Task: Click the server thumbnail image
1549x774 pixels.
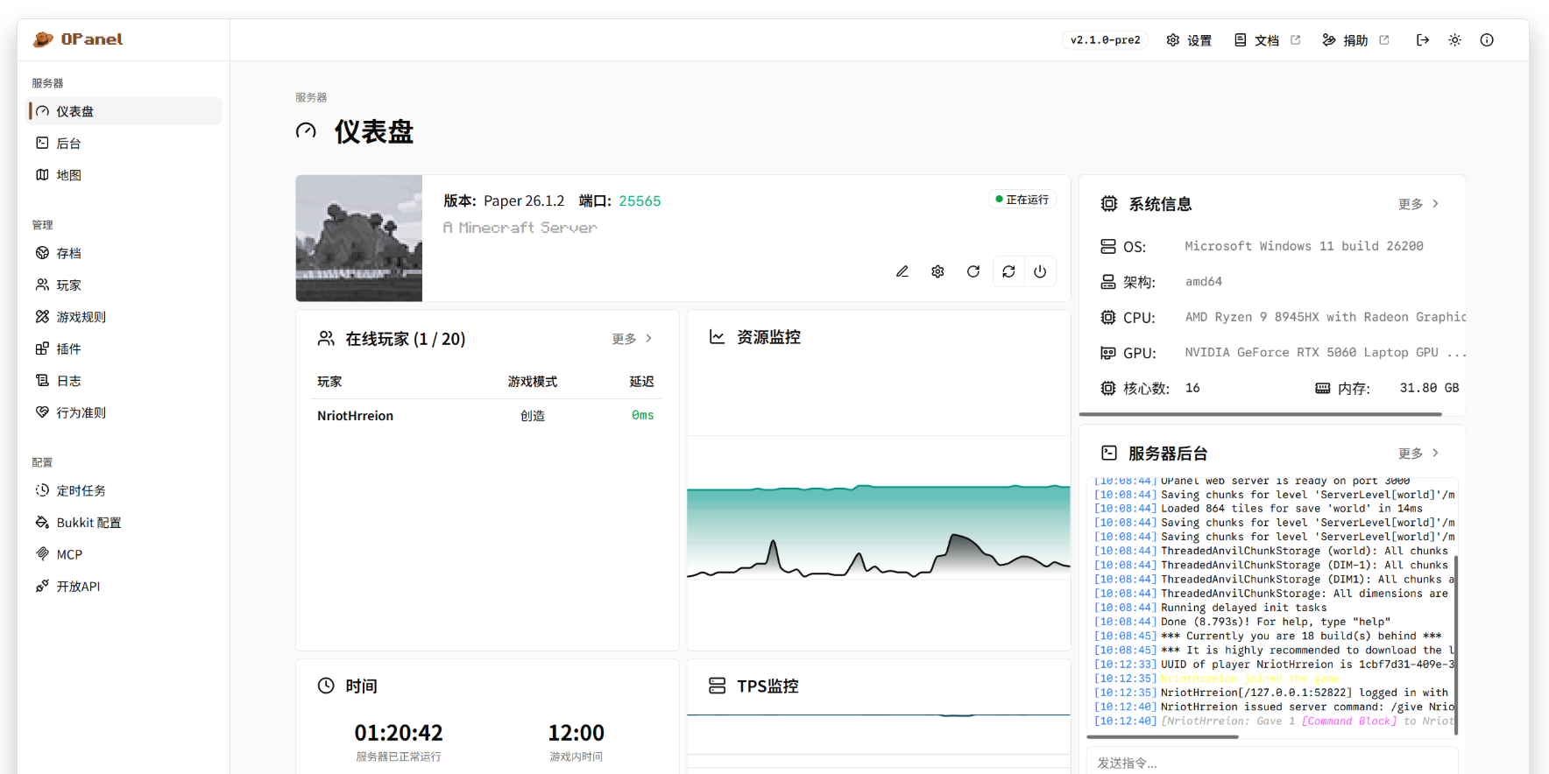Action: click(359, 238)
